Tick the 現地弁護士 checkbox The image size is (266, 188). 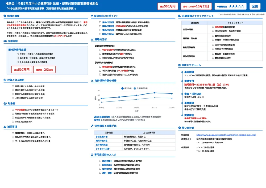100,161
